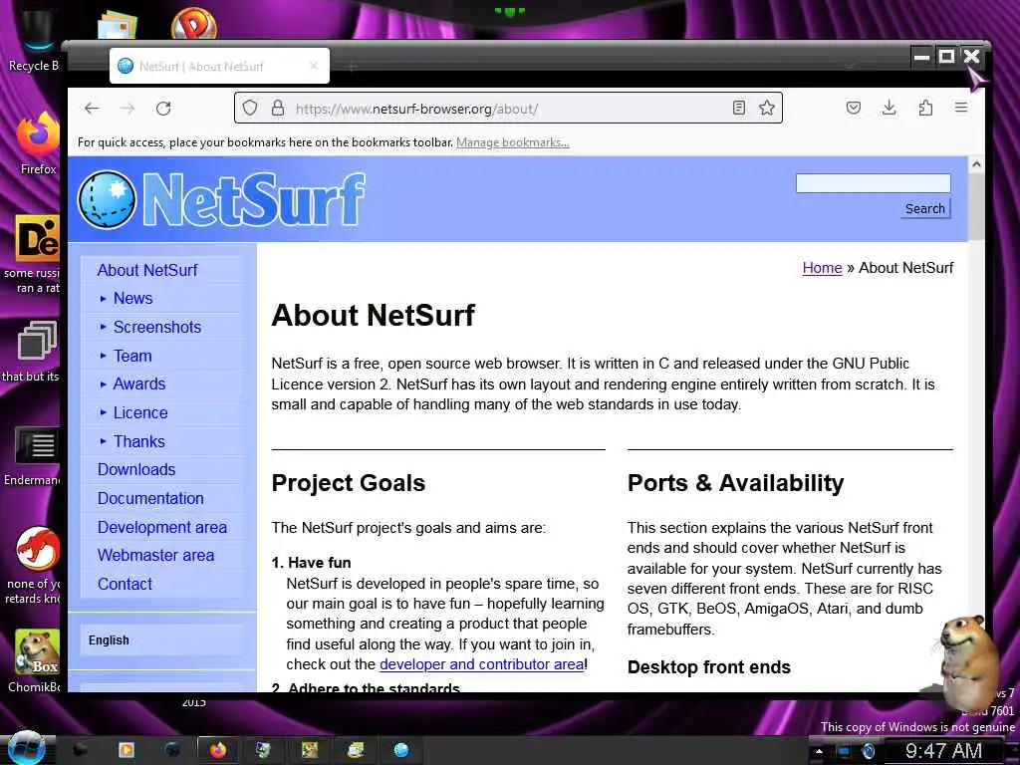Screen dimensions: 1020x765
Task: Click the NetSurf globe logo
Action: 108,199
